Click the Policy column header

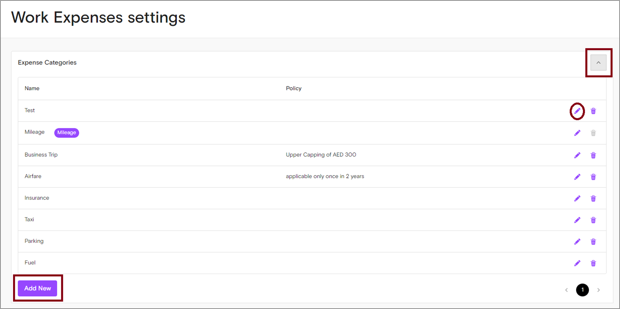[293, 88]
